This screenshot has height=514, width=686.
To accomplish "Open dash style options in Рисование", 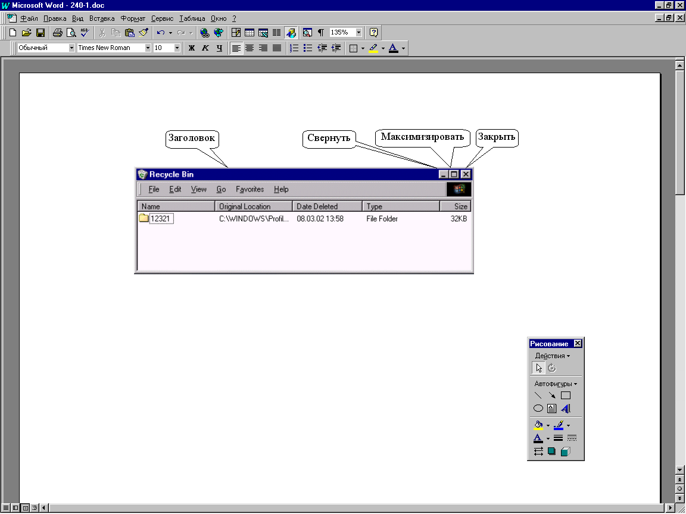I will click(x=572, y=438).
